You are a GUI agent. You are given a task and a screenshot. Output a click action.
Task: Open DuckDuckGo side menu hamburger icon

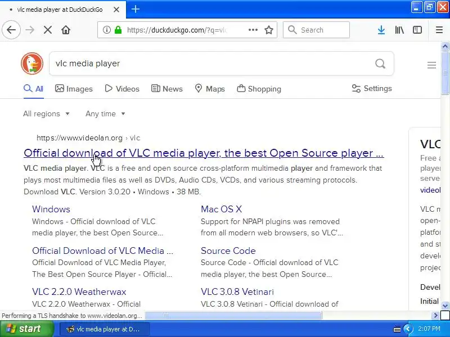point(431,65)
